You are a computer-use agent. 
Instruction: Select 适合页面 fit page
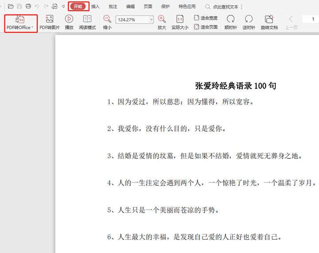206,27
